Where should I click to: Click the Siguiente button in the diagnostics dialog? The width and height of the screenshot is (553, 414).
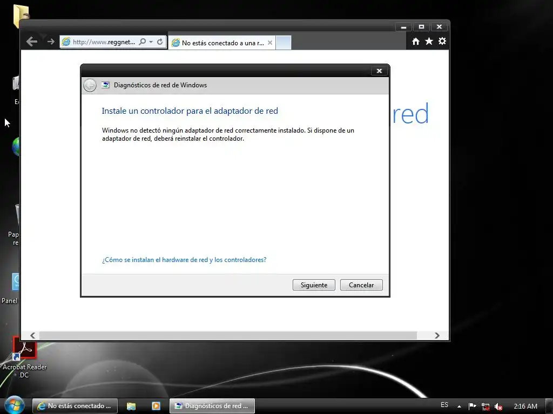[314, 285]
